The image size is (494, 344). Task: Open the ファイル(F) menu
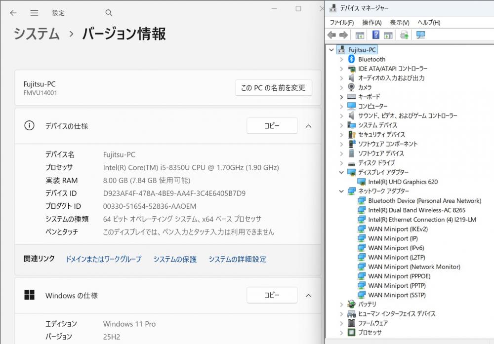[x=342, y=23]
